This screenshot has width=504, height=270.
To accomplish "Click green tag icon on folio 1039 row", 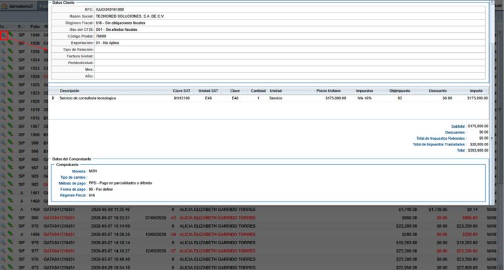I will (x=11, y=43).
